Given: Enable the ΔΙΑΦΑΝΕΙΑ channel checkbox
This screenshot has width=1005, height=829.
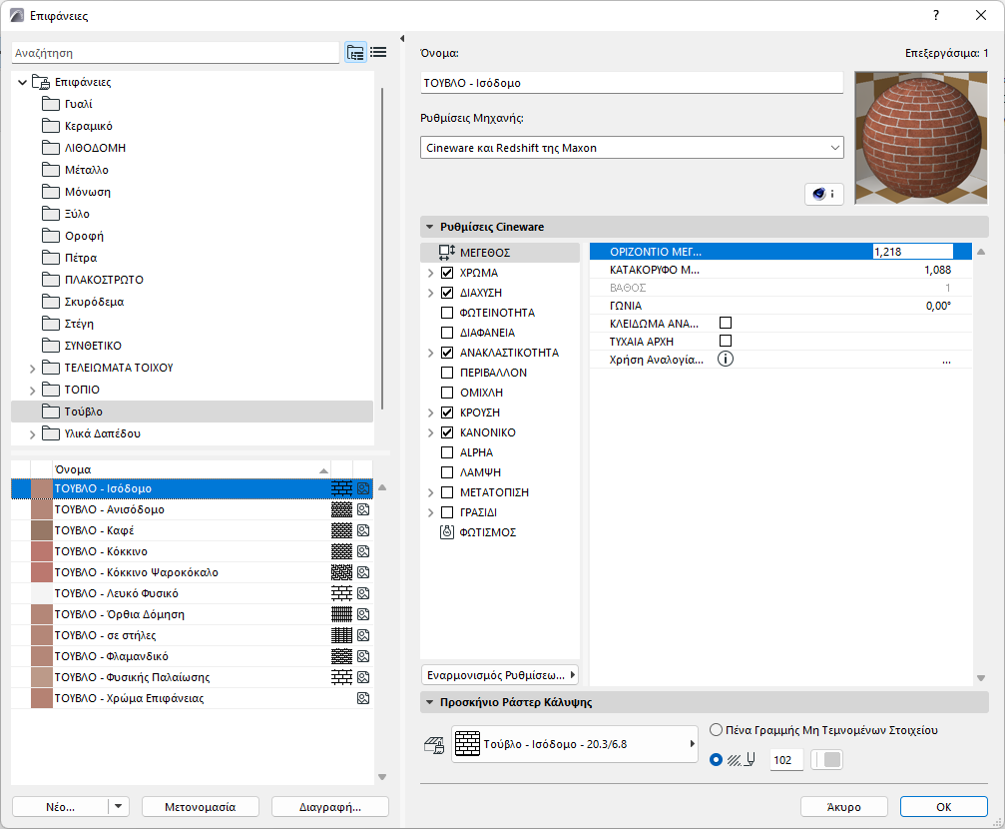Looking at the screenshot, I should (x=447, y=333).
